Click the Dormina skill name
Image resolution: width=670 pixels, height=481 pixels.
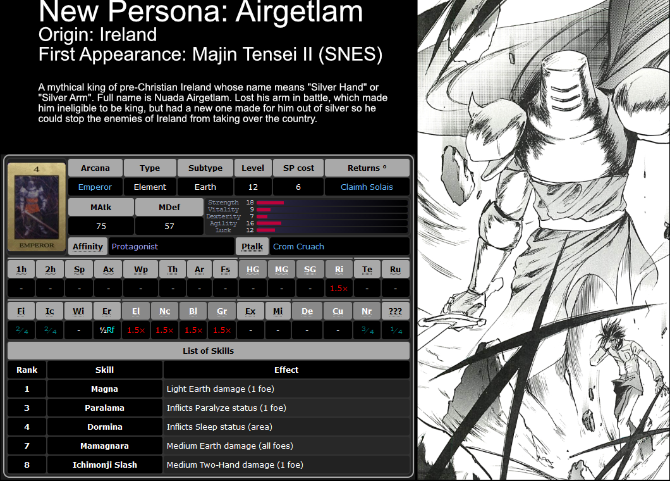click(105, 427)
